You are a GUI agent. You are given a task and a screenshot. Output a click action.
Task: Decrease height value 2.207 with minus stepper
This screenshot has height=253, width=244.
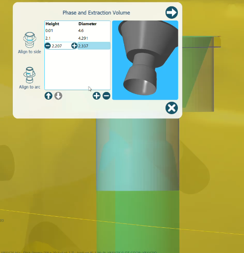[48, 46]
